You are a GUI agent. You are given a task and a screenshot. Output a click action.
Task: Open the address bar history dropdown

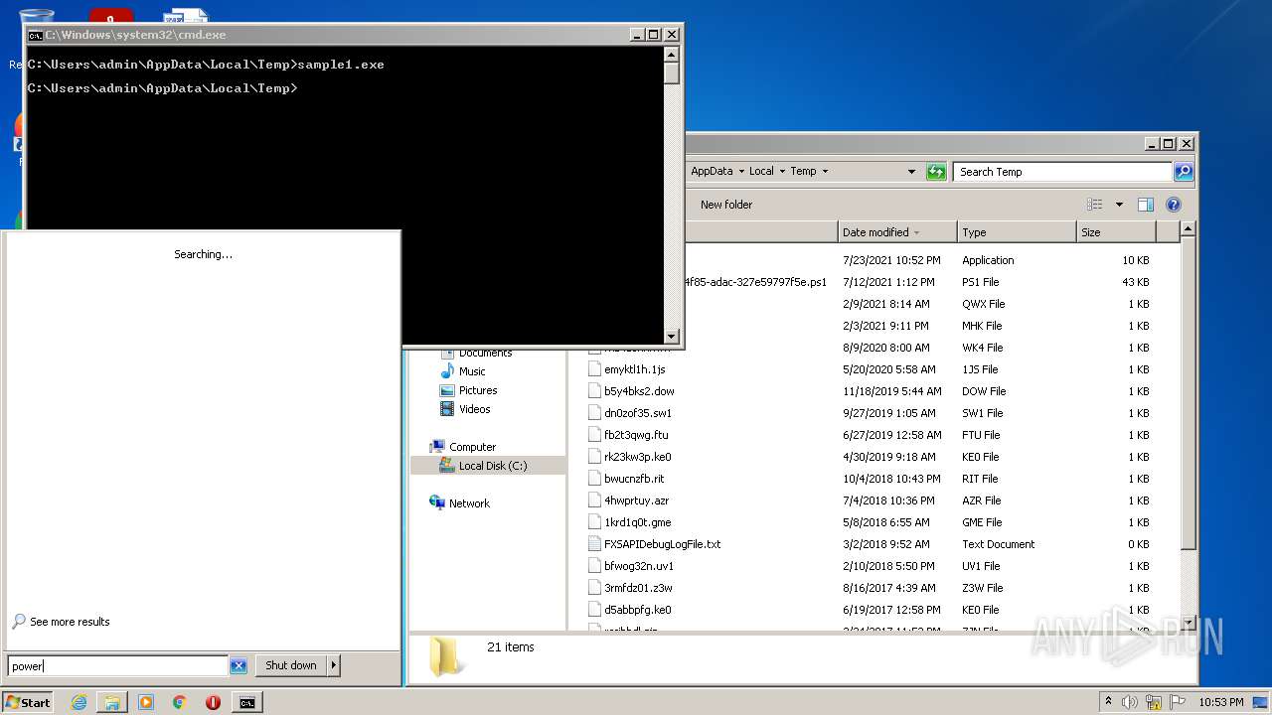tap(911, 172)
